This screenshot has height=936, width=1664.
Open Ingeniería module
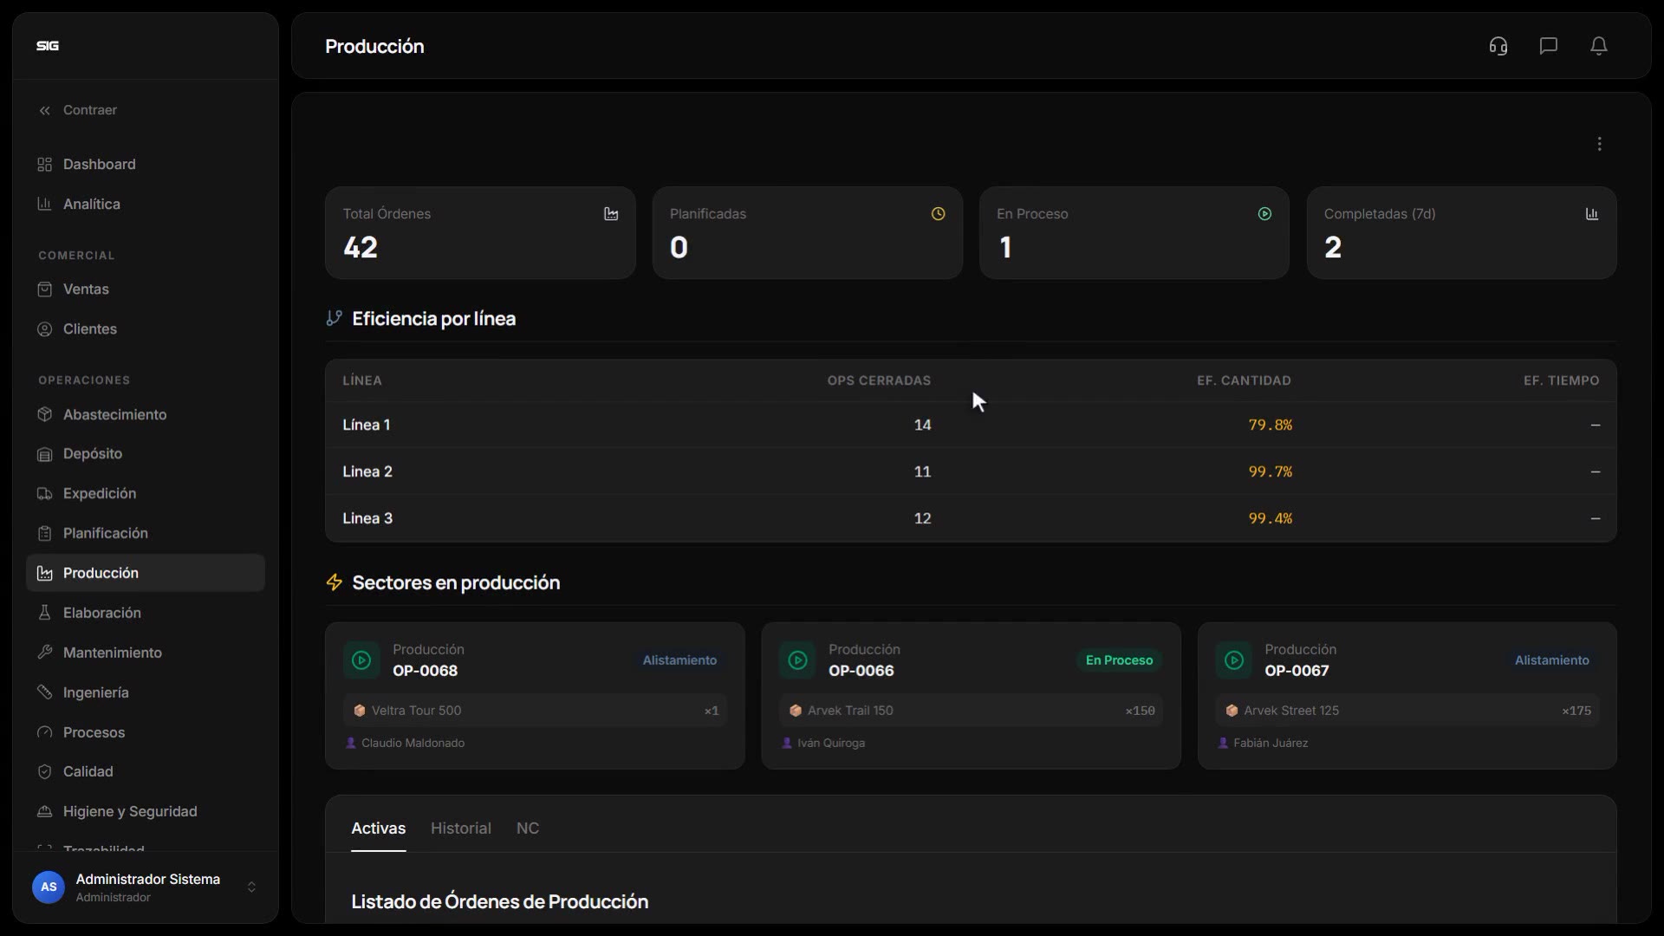pyautogui.click(x=146, y=692)
